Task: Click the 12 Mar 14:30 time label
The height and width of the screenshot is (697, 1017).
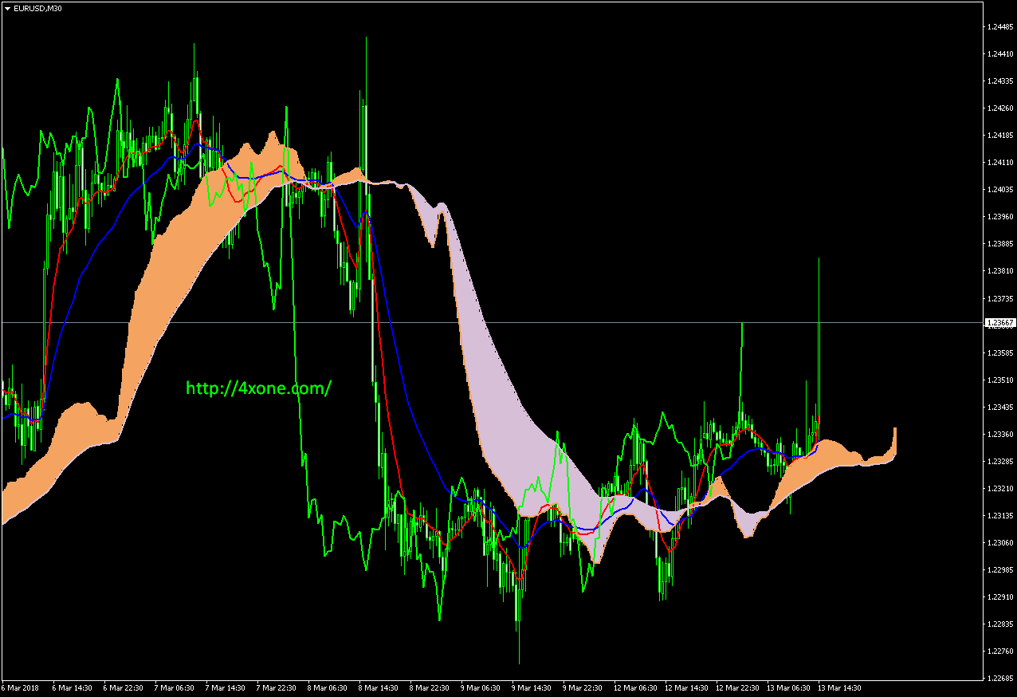Action: [x=686, y=687]
